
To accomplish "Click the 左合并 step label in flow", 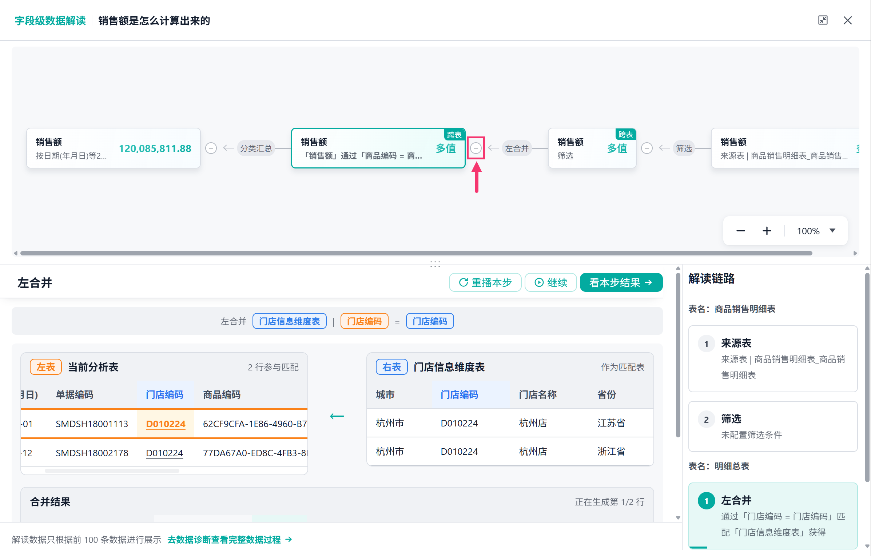I will [517, 148].
